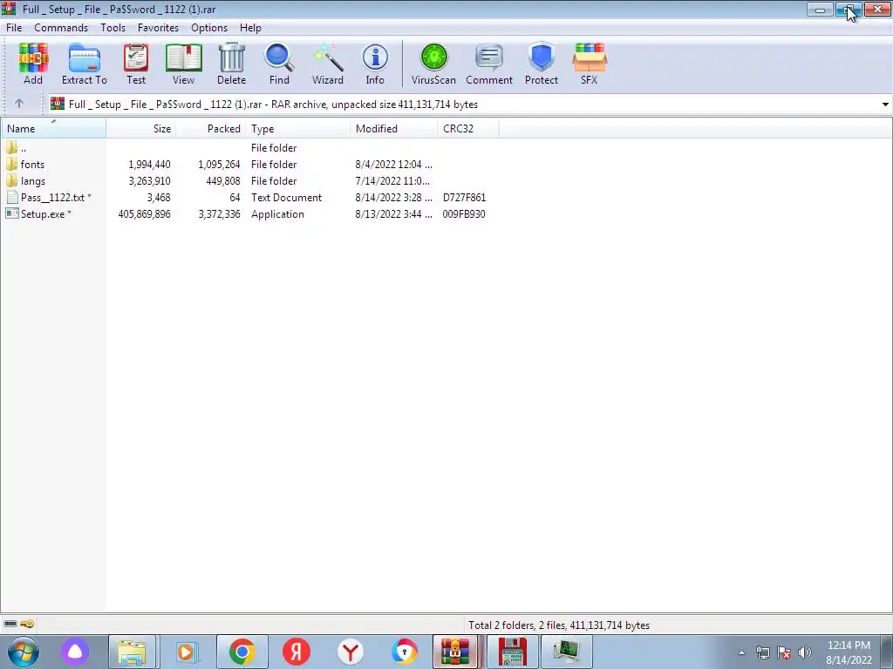This screenshot has height=669, width=893.
Task: Open the Favorites menu
Action: pos(158,27)
